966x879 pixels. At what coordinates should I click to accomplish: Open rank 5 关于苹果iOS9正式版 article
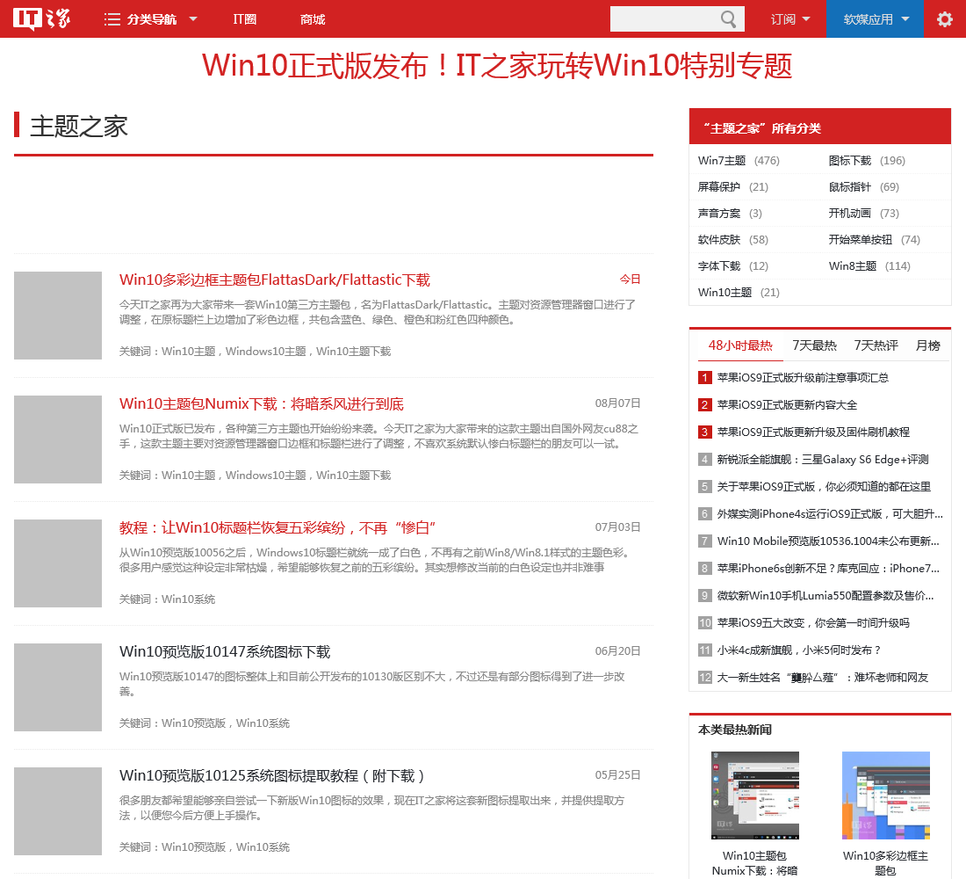[x=824, y=487]
